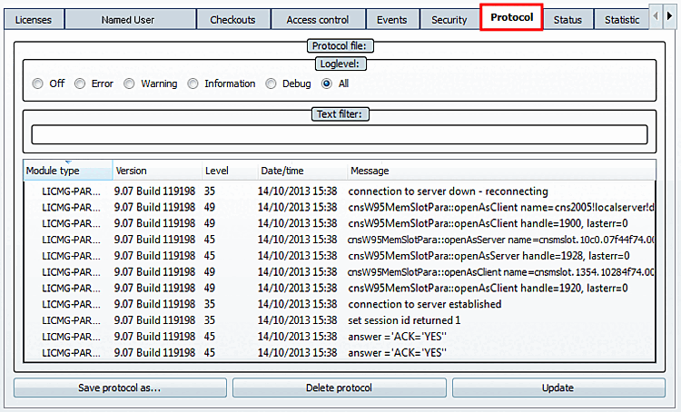Switch to the Statistic tab
This screenshot has height=412, width=681.
click(621, 20)
